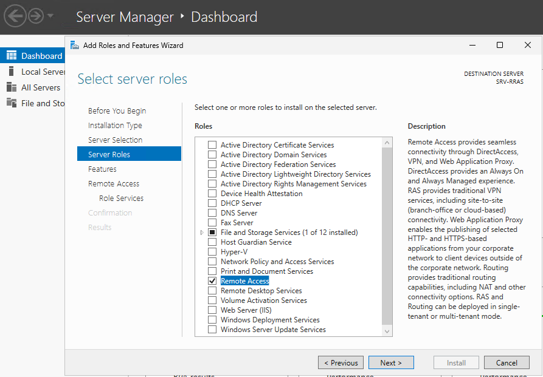Viewport: 543px width, 377px height.
Task: Uncheck the Remote Access role checkbox
Action: point(212,281)
